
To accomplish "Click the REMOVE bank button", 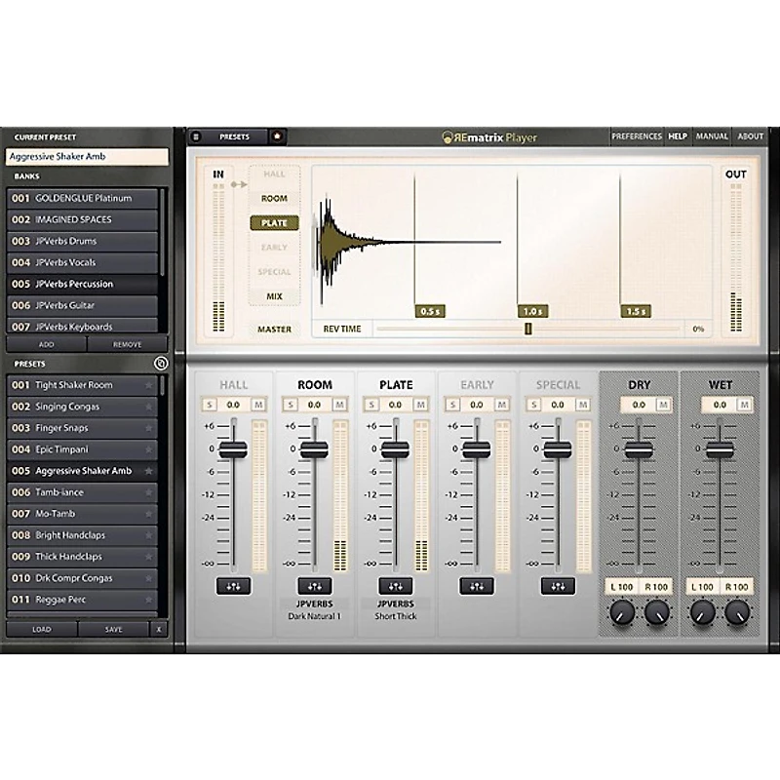I will pyautogui.click(x=127, y=344).
